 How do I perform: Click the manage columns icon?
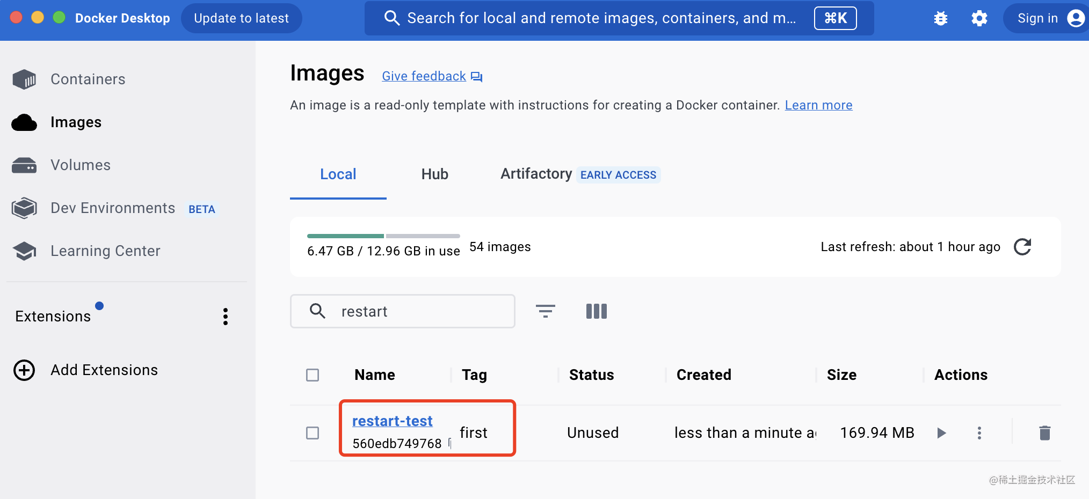(x=596, y=311)
